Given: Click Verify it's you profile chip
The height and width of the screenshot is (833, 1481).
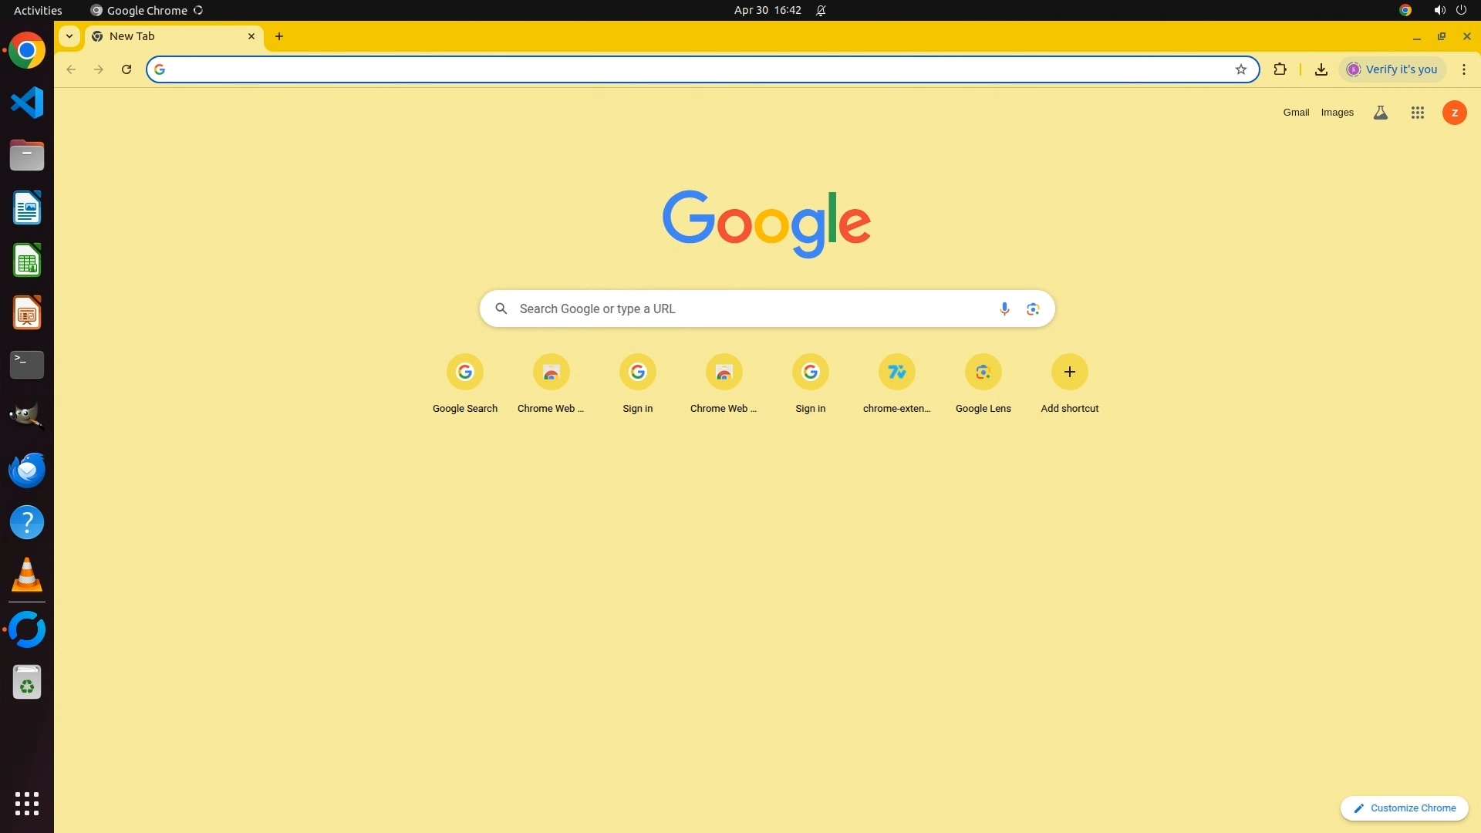Looking at the screenshot, I should [1392, 69].
